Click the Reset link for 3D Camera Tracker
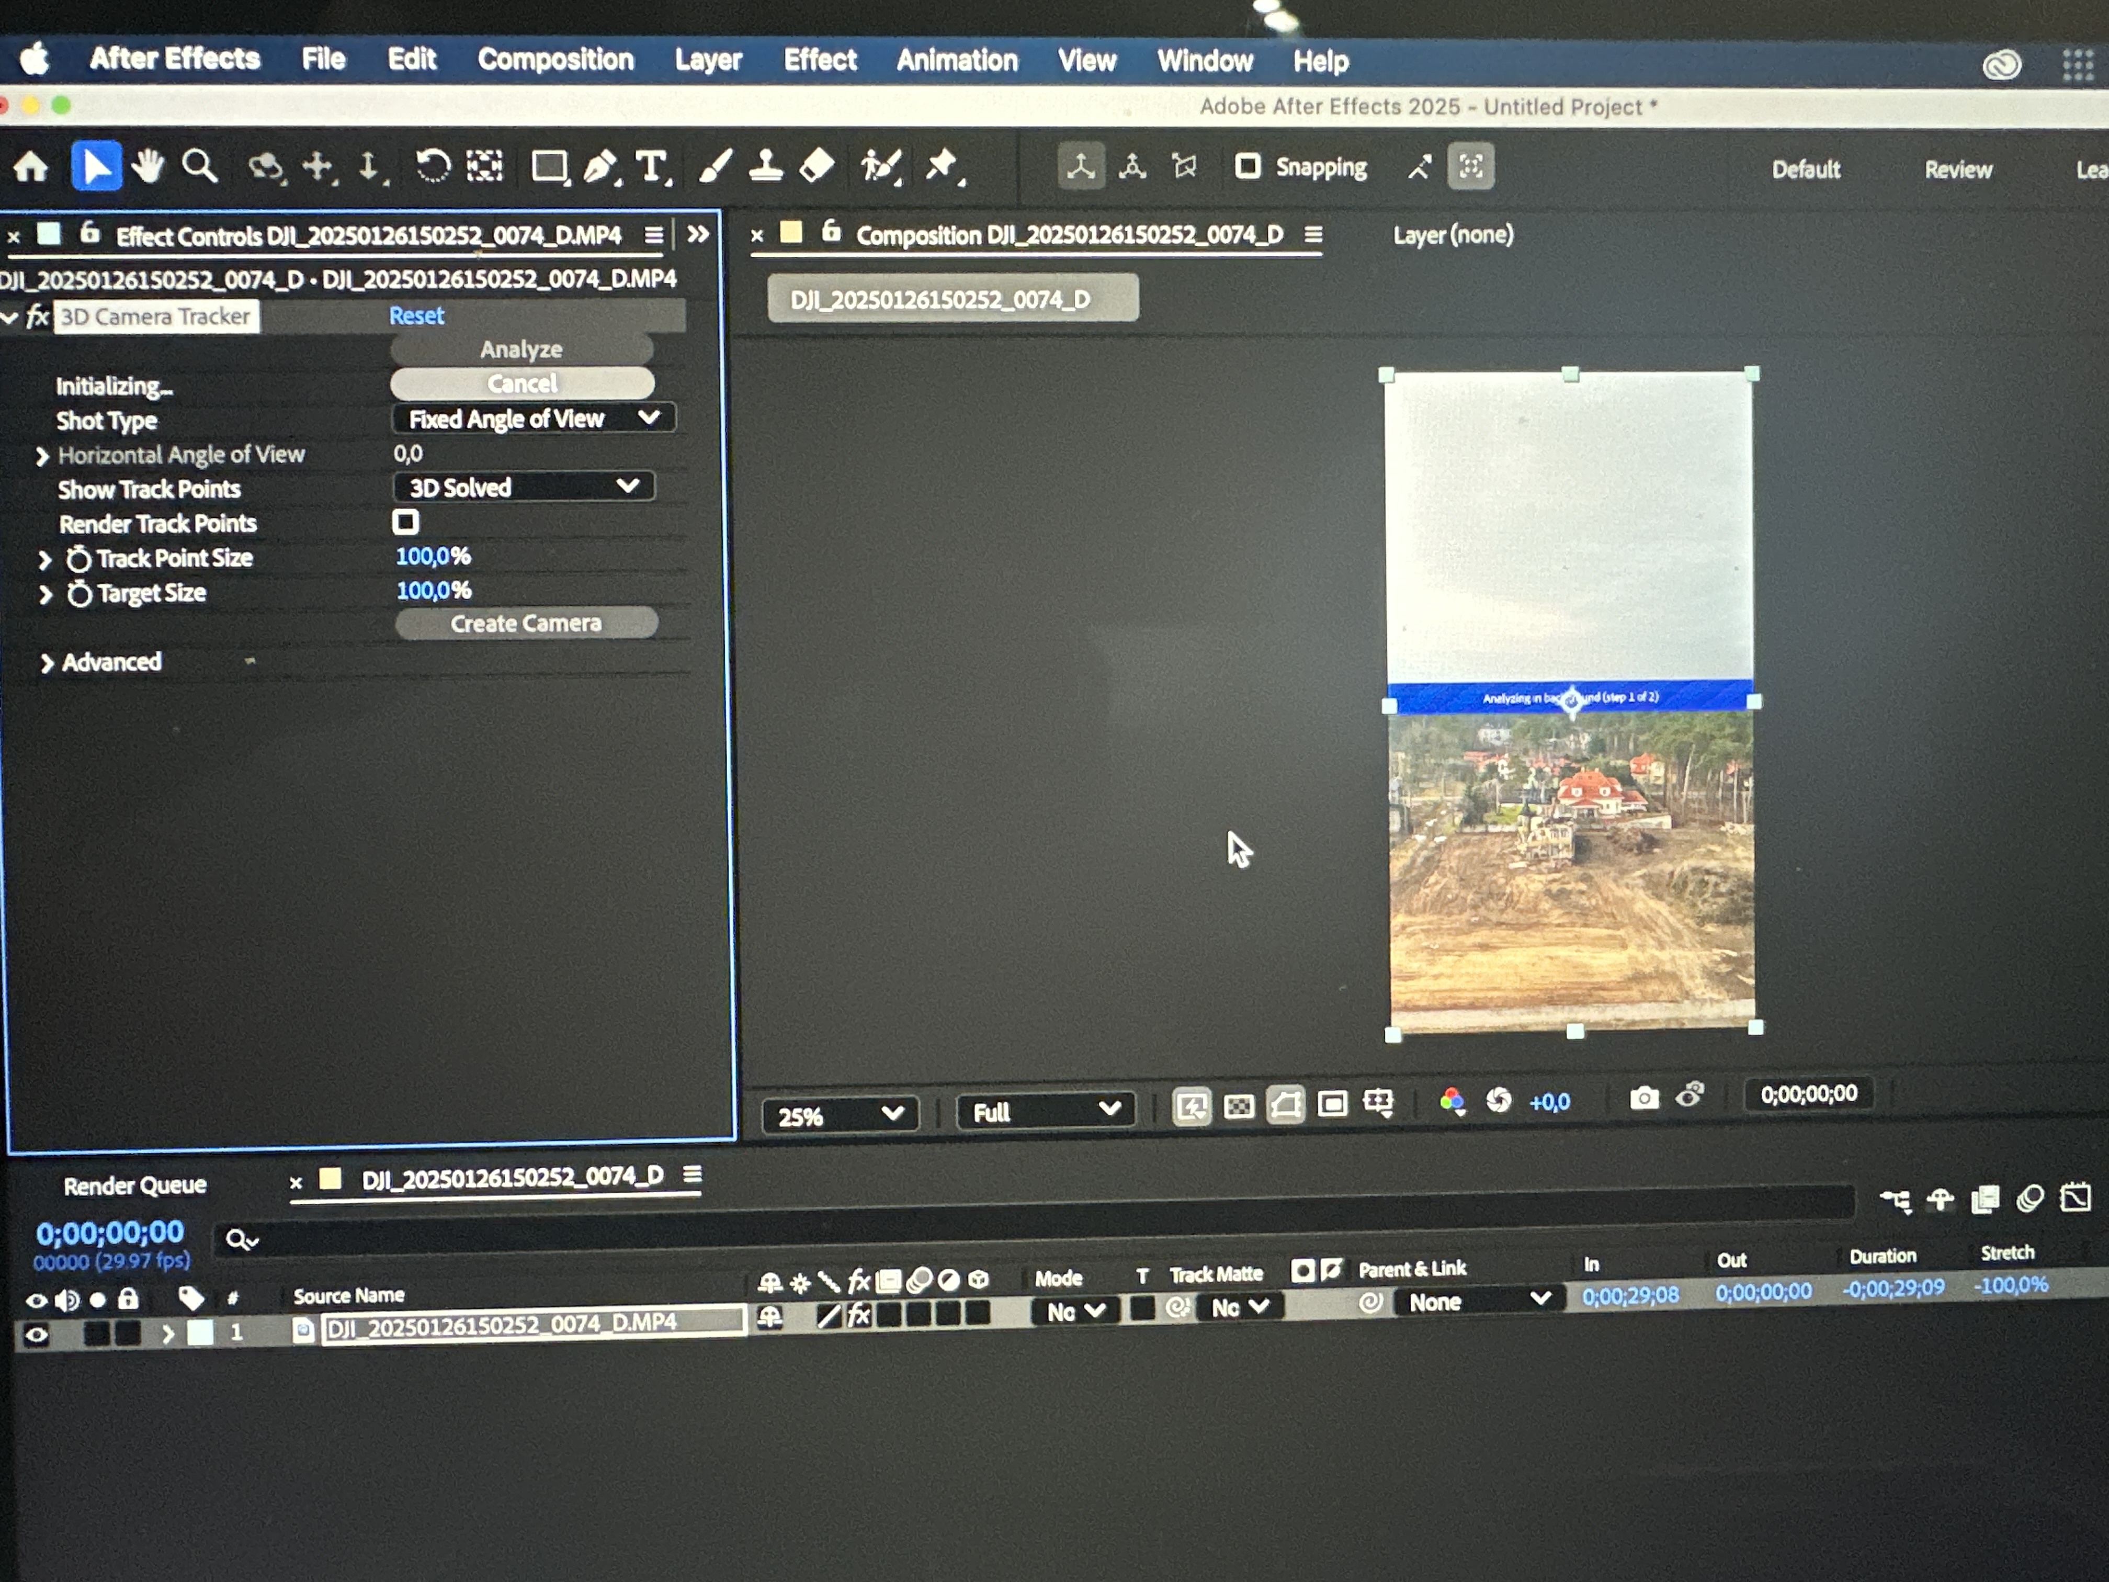The height and width of the screenshot is (1582, 2109). tap(416, 315)
